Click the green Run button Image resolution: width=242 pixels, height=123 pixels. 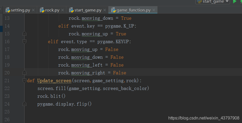[x=235, y=2]
